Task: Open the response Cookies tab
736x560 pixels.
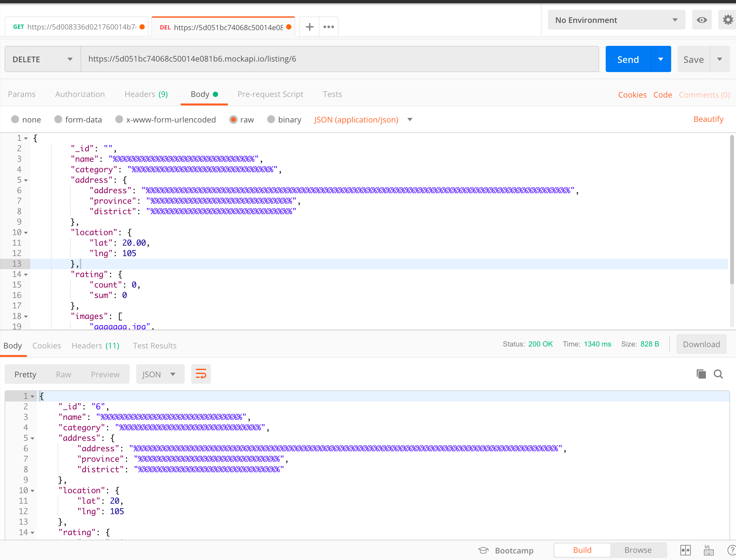Action: (46, 346)
